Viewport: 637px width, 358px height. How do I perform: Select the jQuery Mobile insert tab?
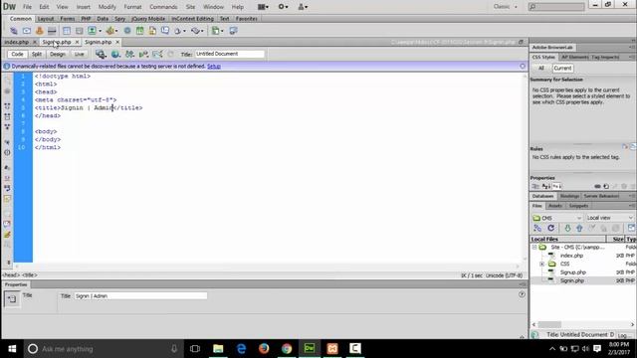pyautogui.click(x=148, y=19)
